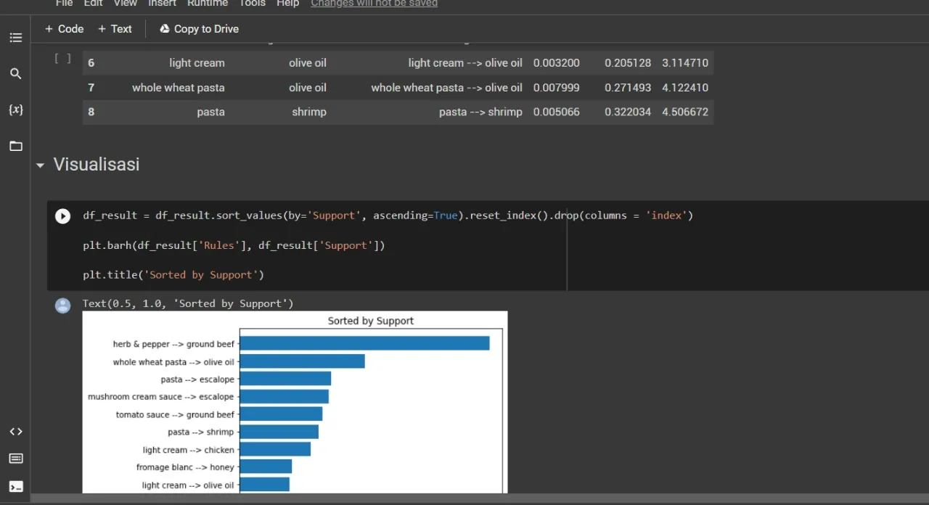Collapse the Visualisasi section
Image resolution: width=929 pixels, height=505 pixels.
(40, 165)
